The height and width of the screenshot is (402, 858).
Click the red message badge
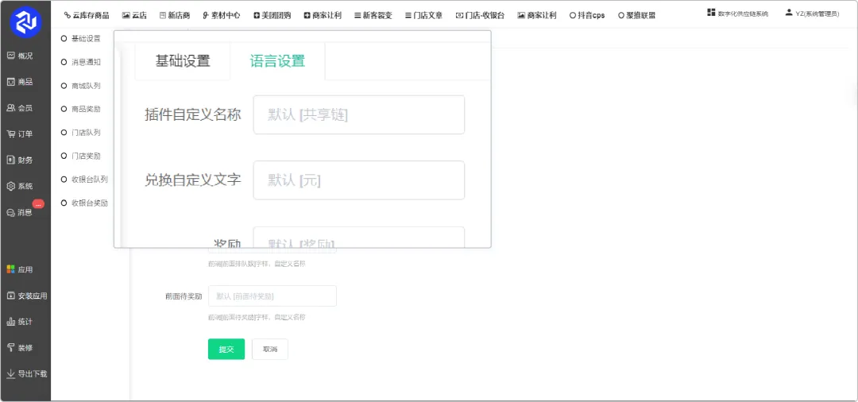(38, 204)
